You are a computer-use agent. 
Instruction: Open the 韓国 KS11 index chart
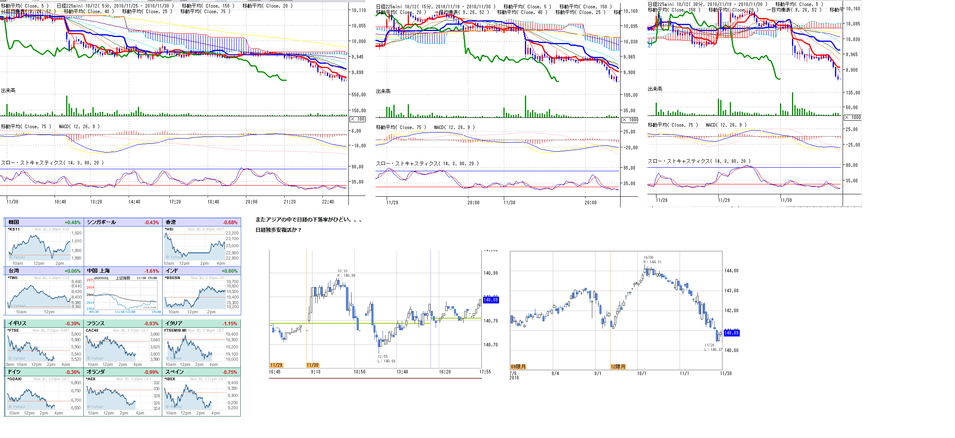(x=39, y=246)
